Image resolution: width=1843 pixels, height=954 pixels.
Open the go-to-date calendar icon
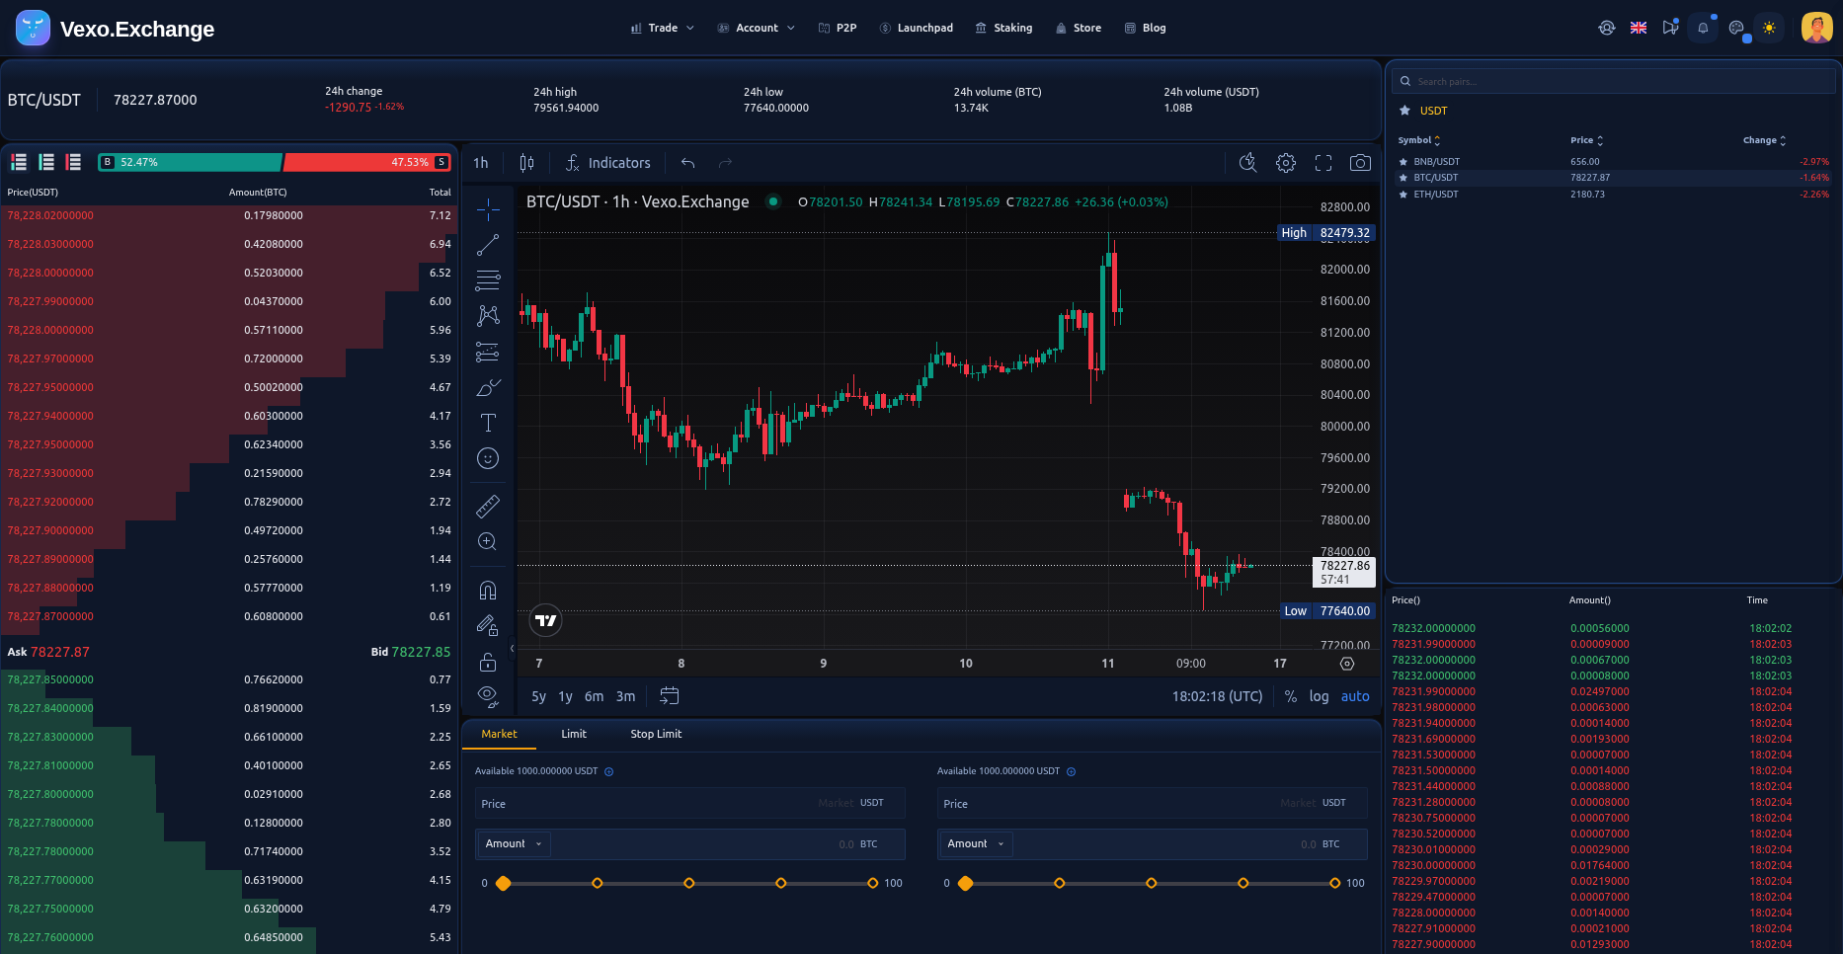click(x=669, y=696)
